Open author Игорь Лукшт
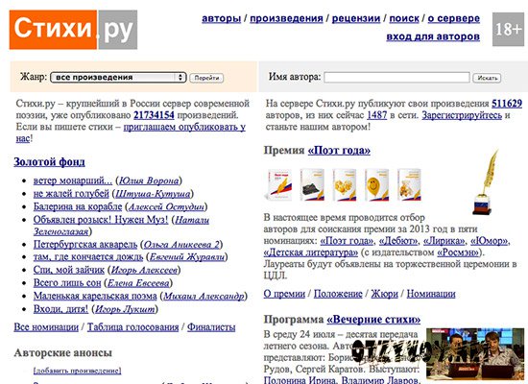The width and height of the screenshot is (528, 384). (x=125, y=309)
